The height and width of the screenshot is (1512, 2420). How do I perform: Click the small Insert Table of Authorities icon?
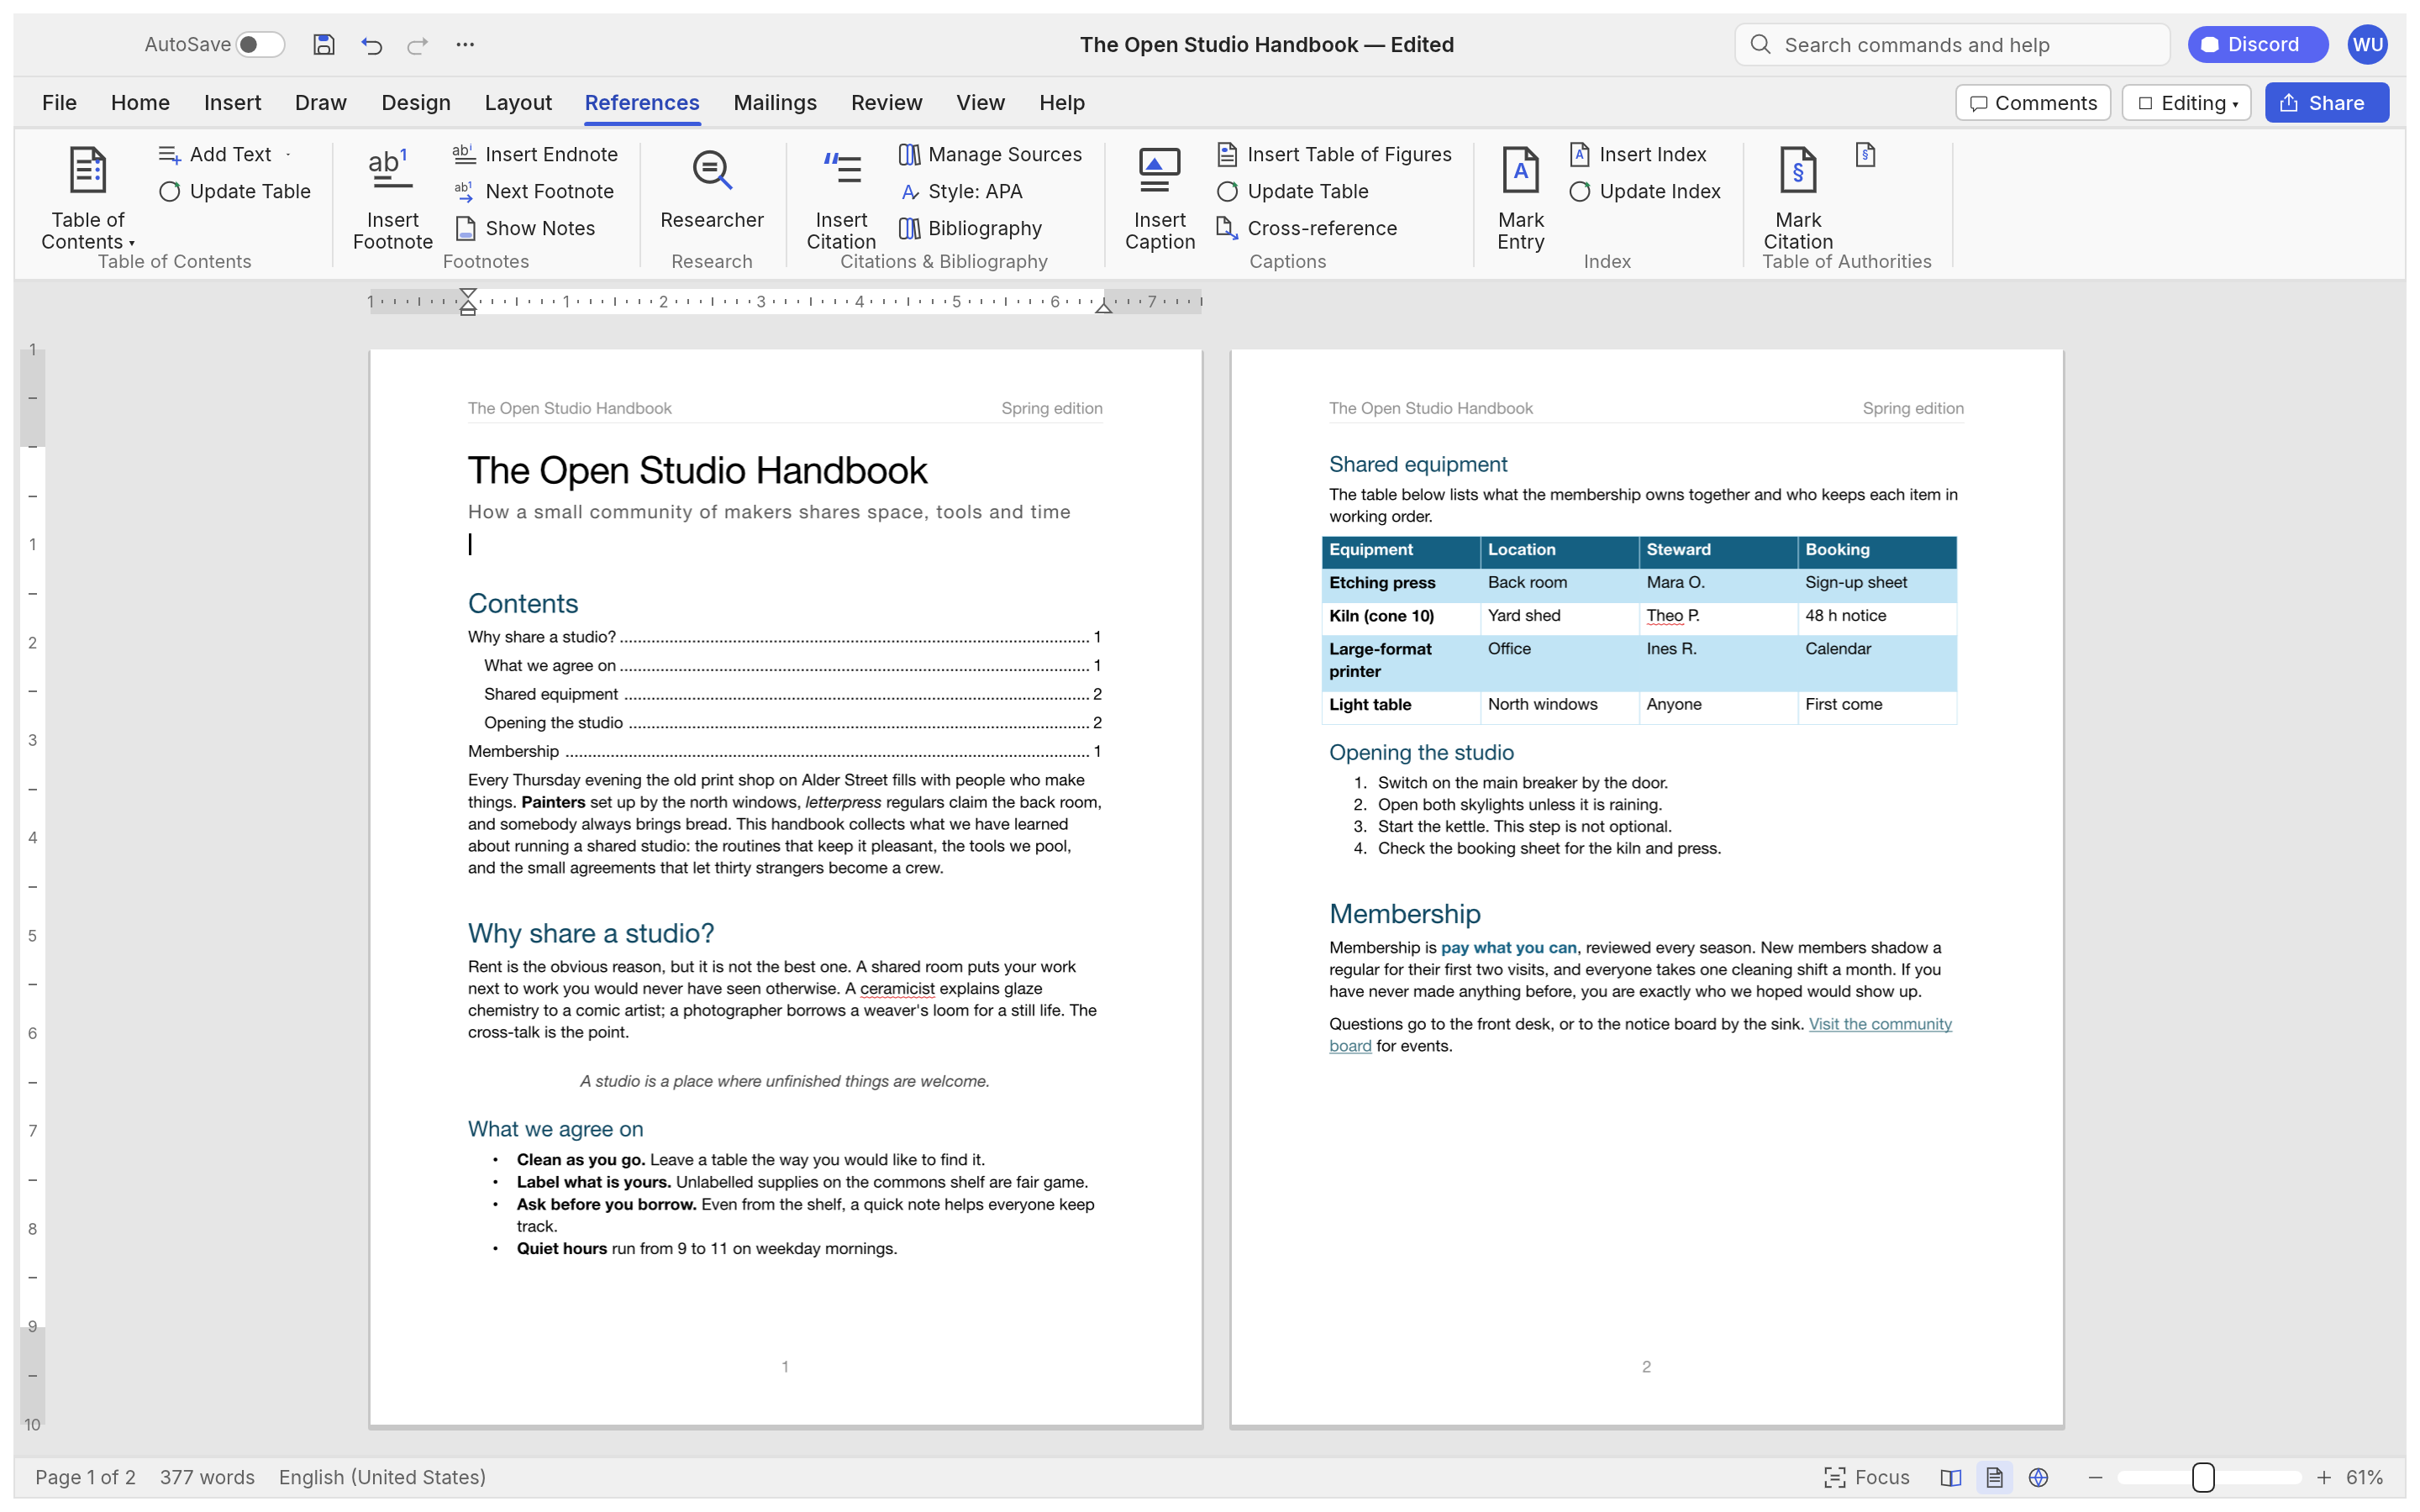click(1865, 155)
